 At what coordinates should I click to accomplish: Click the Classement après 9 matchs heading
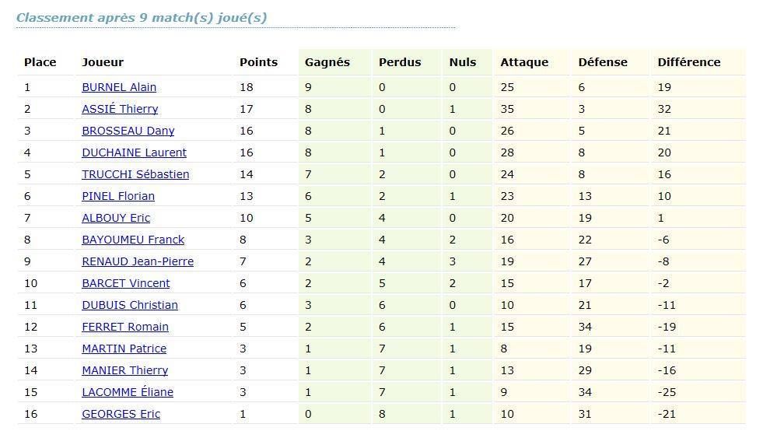(142, 17)
